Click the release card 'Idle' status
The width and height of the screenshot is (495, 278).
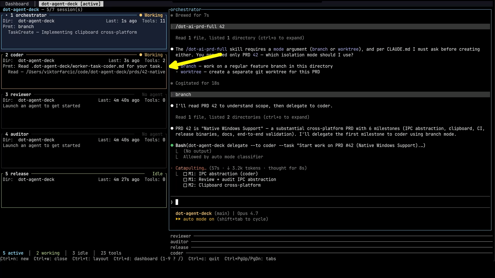pyautogui.click(x=158, y=174)
